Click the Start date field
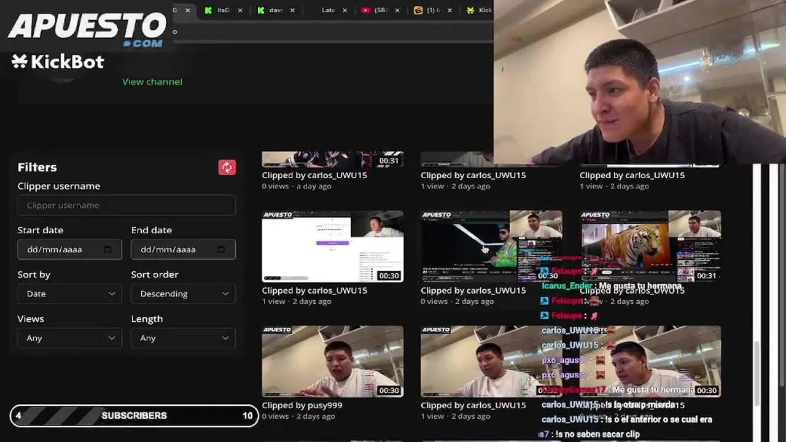The image size is (786, 442). [69, 249]
